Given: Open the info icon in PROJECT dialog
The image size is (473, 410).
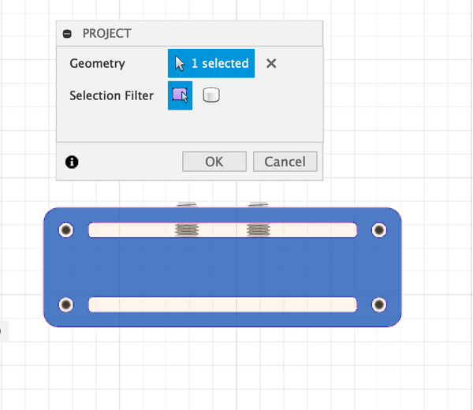Looking at the screenshot, I should point(72,162).
